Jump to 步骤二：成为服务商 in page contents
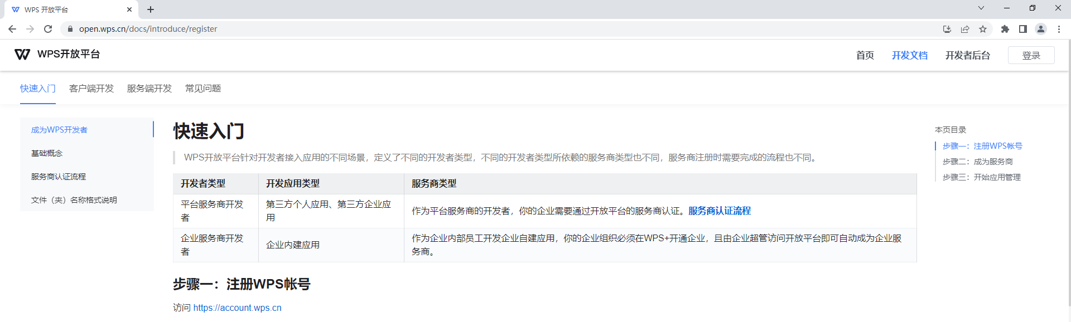This screenshot has height=322, width=1071. pyautogui.click(x=978, y=162)
